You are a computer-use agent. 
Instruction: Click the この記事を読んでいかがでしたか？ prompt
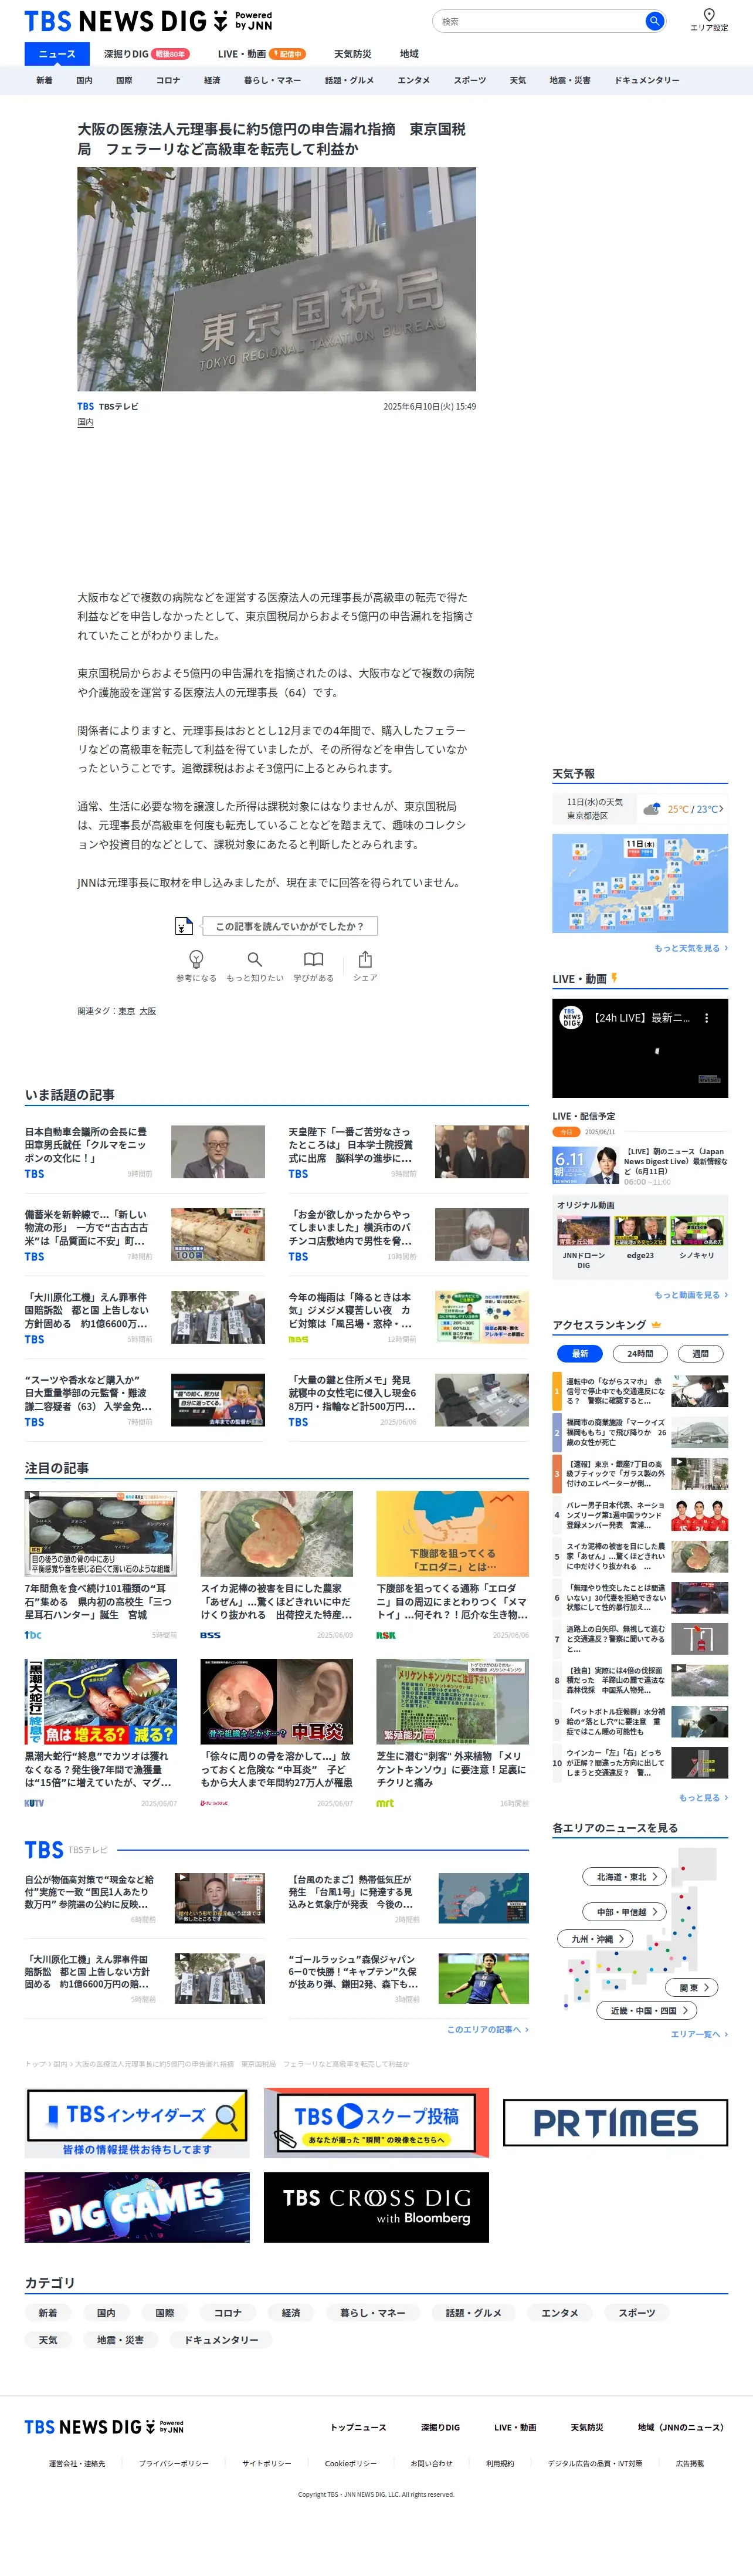click(289, 926)
